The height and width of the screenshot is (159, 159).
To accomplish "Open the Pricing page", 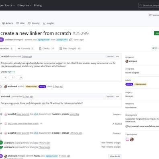I will coord(38,5).
